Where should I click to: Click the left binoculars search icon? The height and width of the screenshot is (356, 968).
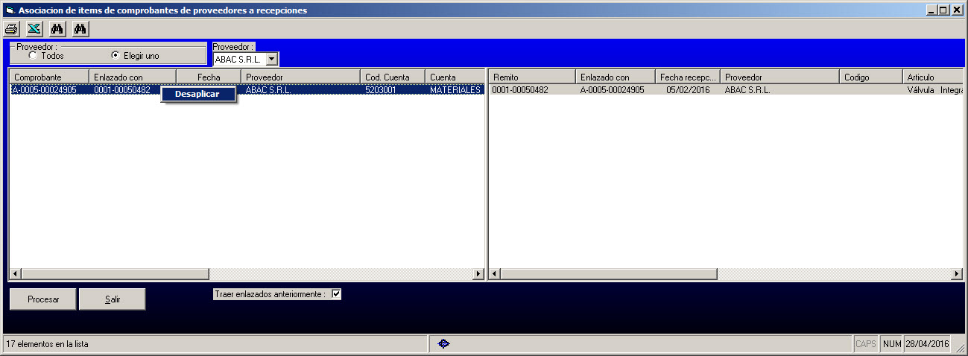coord(57,29)
